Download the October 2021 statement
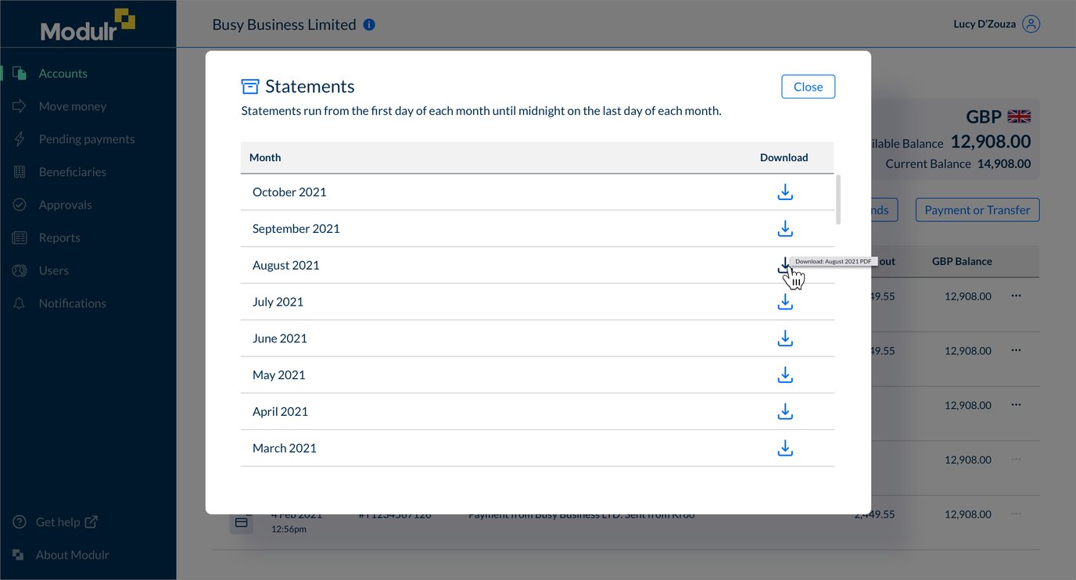 (785, 192)
